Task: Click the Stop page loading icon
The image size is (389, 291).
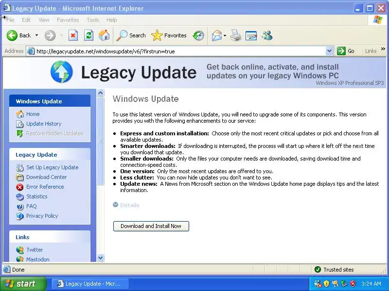Action: pos(73,35)
